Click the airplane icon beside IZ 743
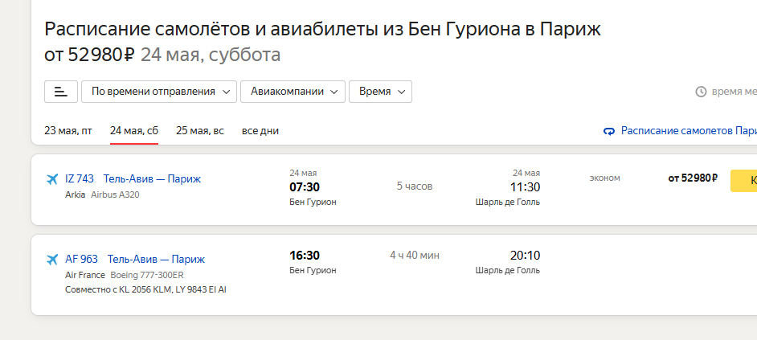The width and height of the screenshot is (757, 340). click(x=52, y=179)
